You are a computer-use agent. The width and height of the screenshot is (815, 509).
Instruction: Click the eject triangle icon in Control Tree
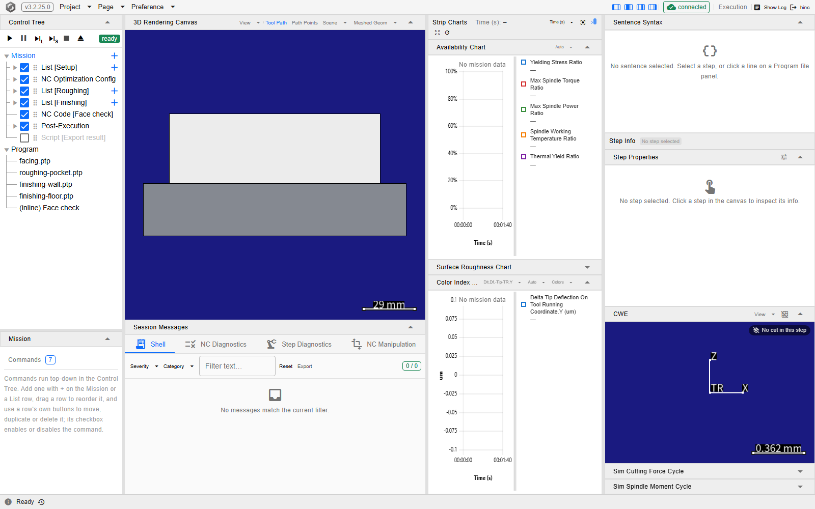point(80,39)
